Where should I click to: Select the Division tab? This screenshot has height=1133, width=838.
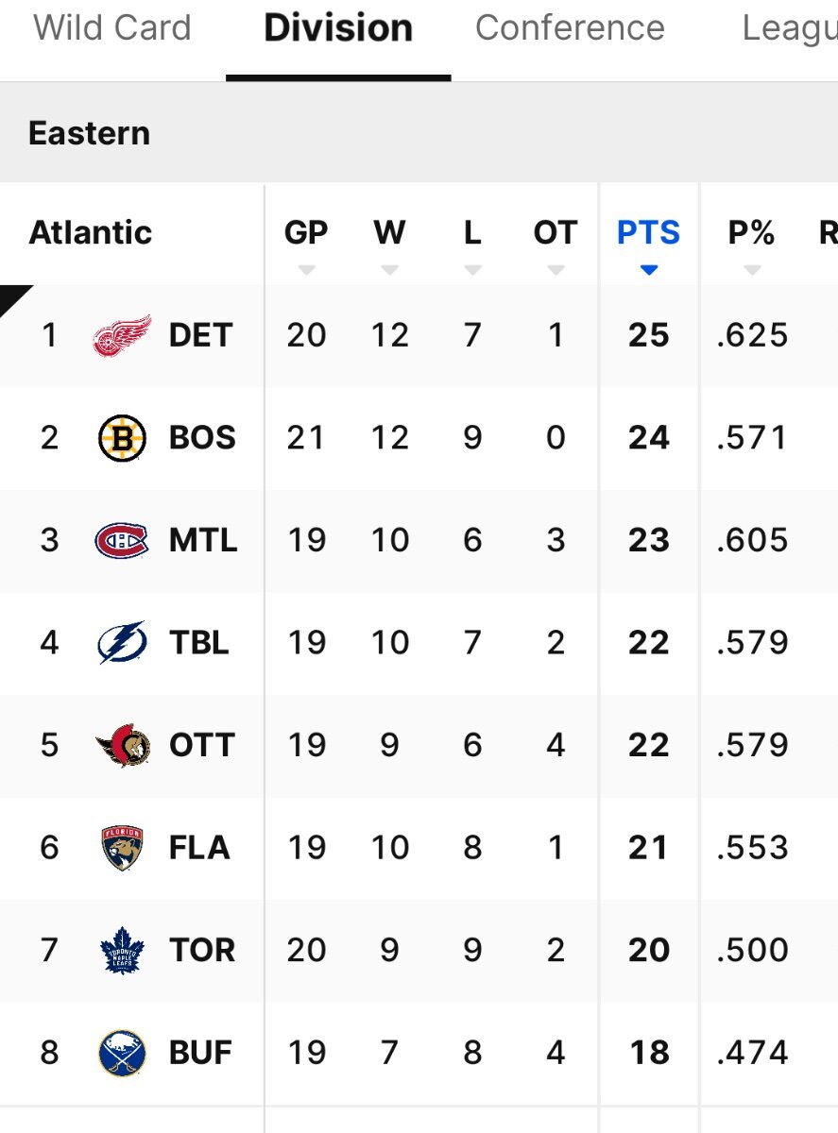click(338, 28)
